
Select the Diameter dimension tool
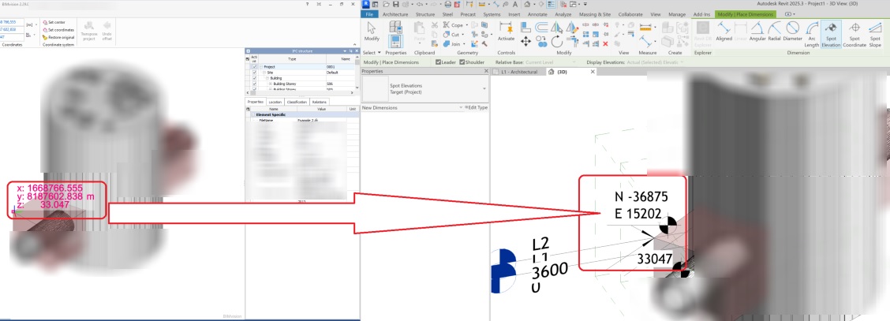pos(793,33)
